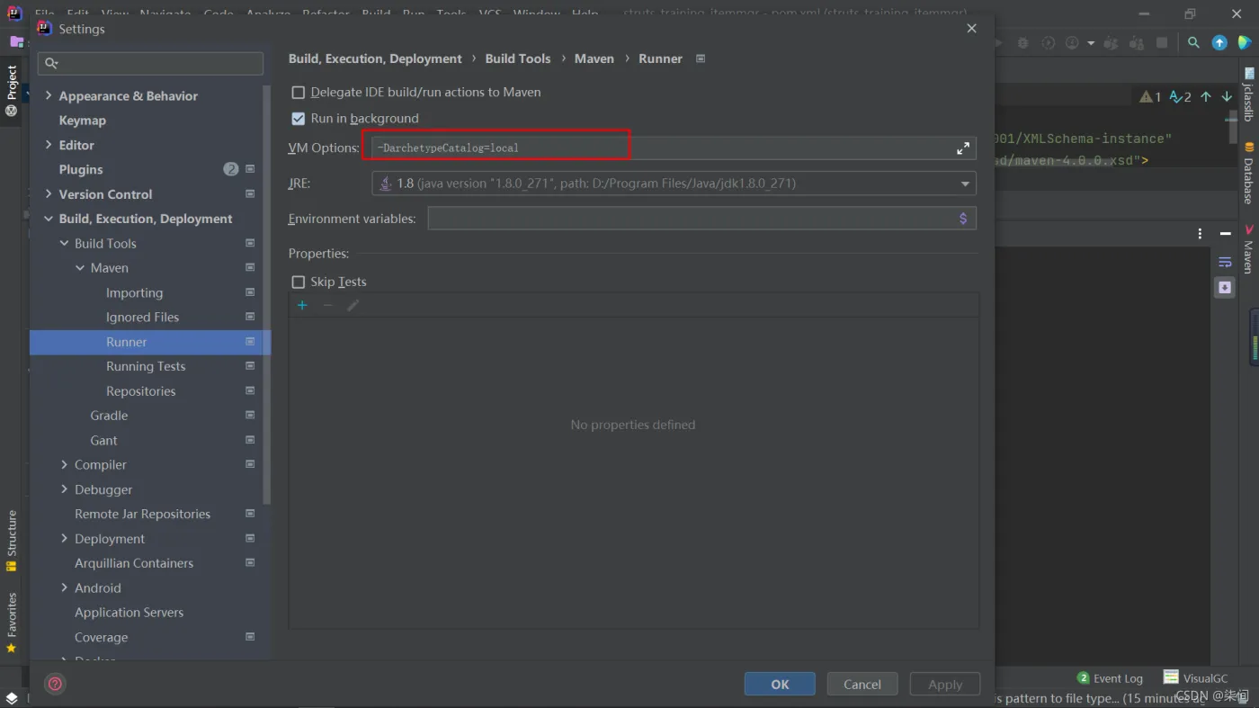The height and width of the screenshot is (708, 1259).
Task: Uncheck the Run in background checkbox
Action: 299,119
